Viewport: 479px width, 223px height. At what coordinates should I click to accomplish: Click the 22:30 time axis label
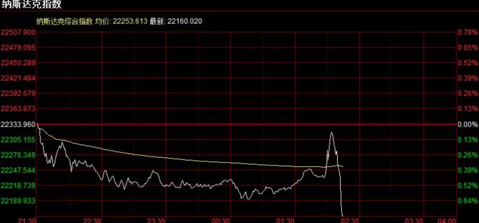(92, 220)
